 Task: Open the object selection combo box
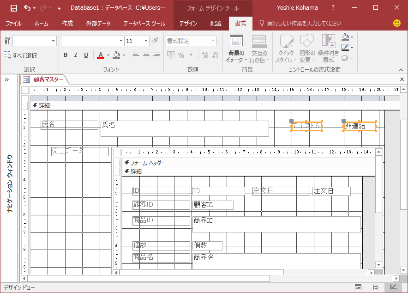coord(53,41)
